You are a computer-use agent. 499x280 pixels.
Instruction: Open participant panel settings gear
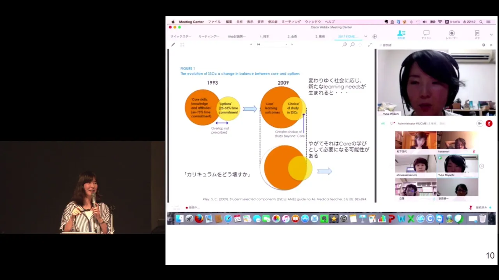(484, 45)
